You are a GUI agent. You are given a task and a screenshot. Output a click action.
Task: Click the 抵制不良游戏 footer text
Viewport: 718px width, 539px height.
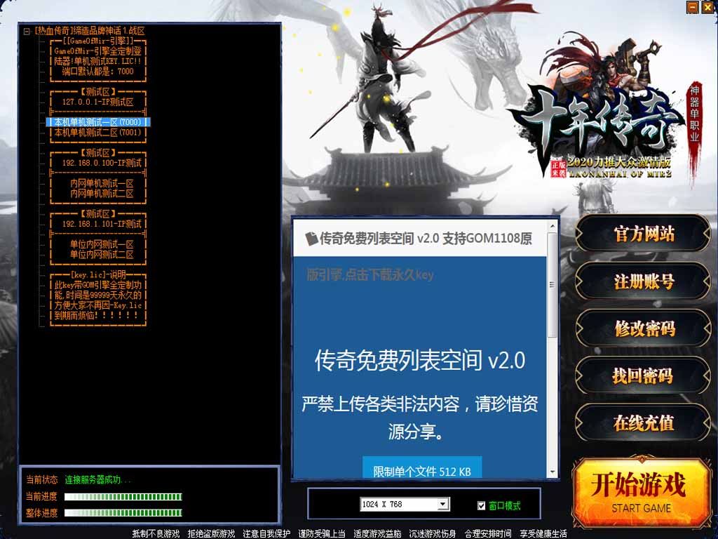(156, 533)
